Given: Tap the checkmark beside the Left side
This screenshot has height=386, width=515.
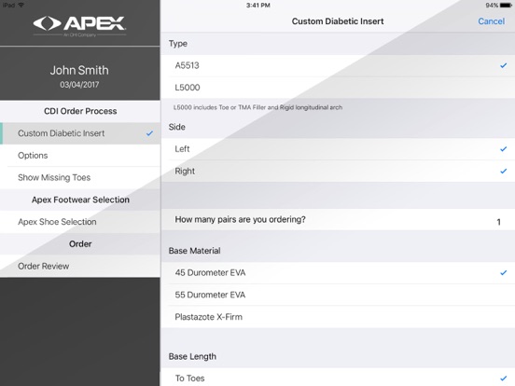Looking at the screenshot, I should coord(503,149).
